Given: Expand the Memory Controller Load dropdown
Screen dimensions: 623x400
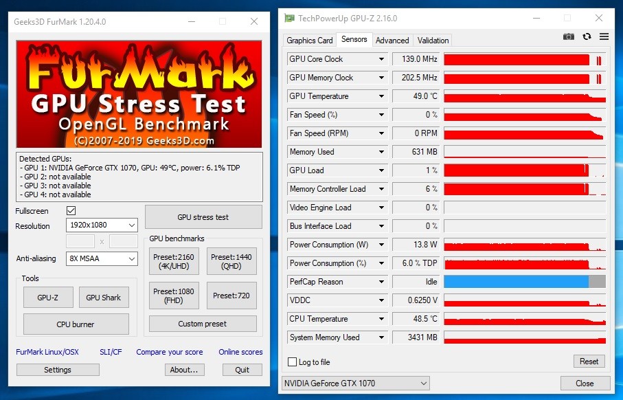Looking at the screenshot, I should coord(381,189).
